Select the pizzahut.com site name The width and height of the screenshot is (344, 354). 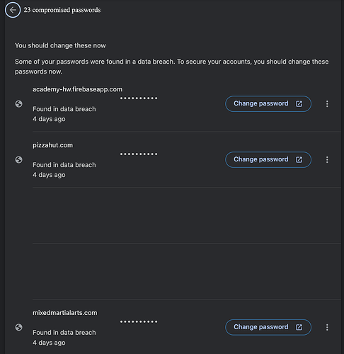52,145
